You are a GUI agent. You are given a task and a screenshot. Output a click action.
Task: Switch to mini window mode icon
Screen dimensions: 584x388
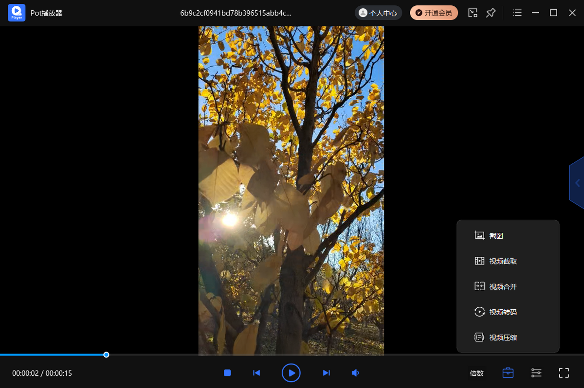(x=473, y=13)
